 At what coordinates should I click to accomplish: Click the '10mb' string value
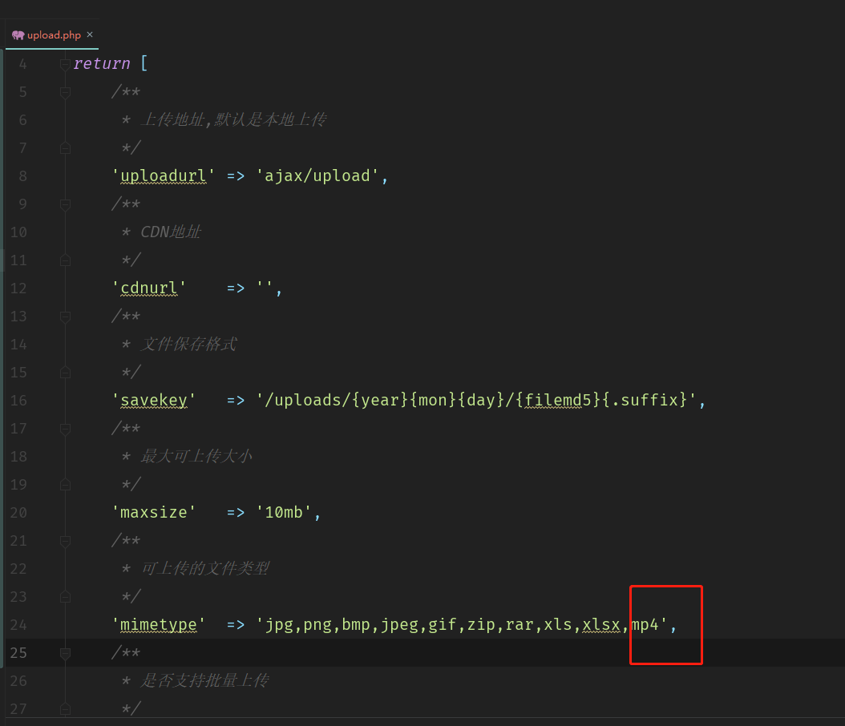click(284, 512)
